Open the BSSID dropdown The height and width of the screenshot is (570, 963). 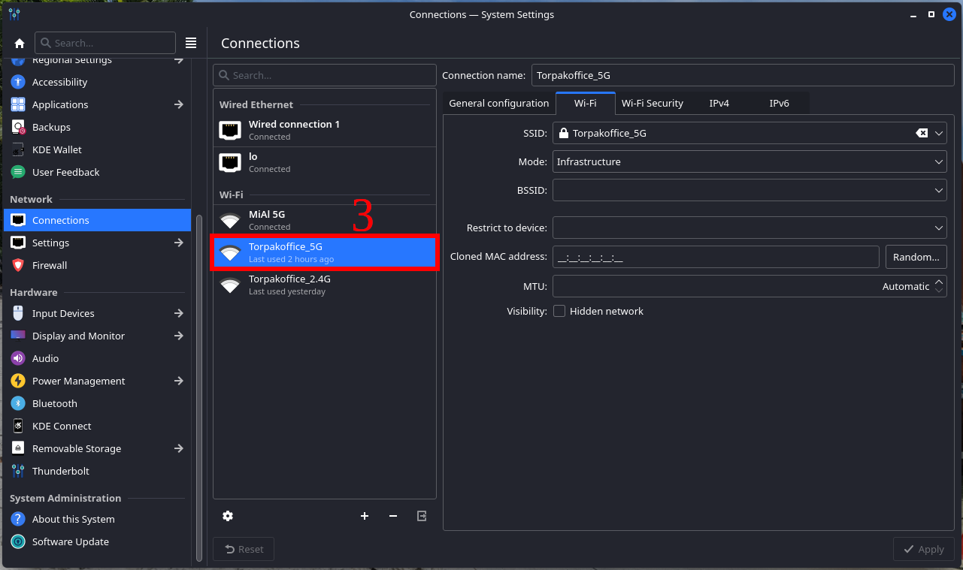749,191
